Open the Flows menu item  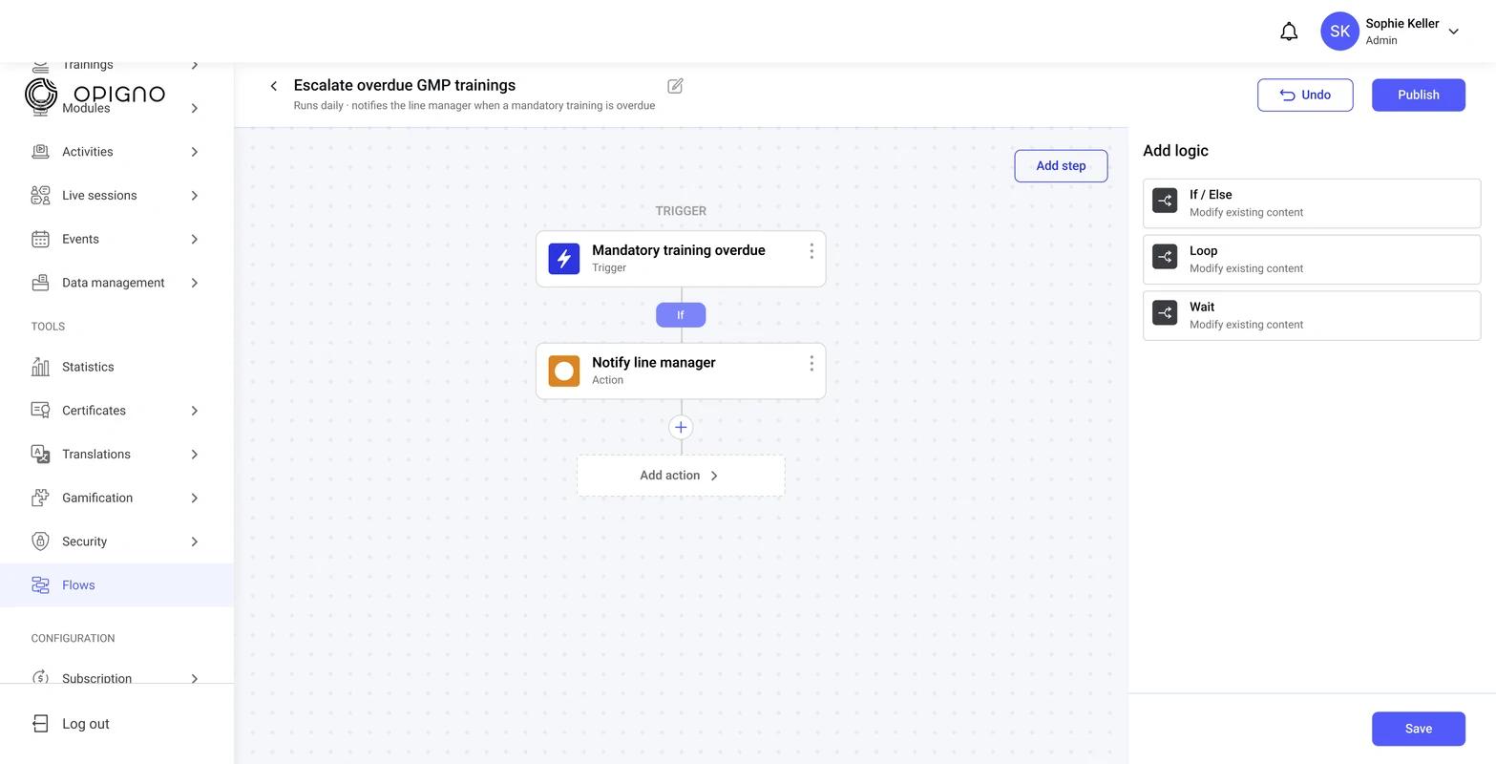tap(116, 585)
